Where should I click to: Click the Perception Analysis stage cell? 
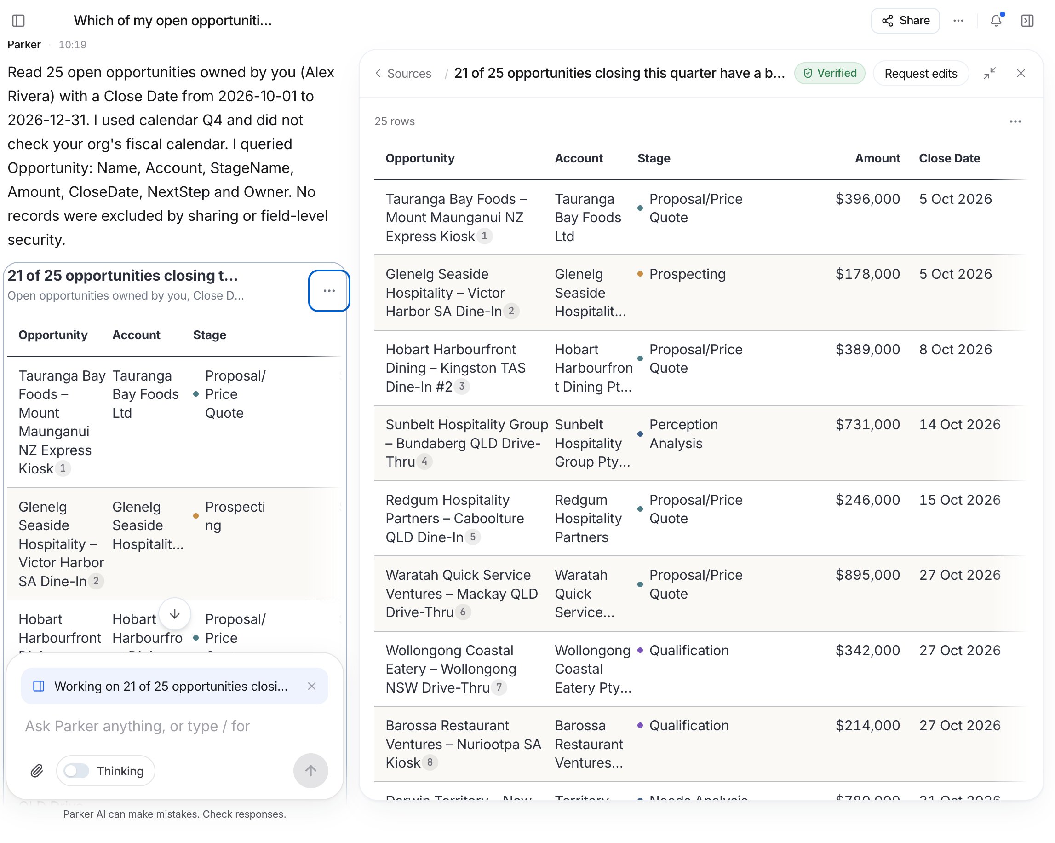(x=683, y=434)
